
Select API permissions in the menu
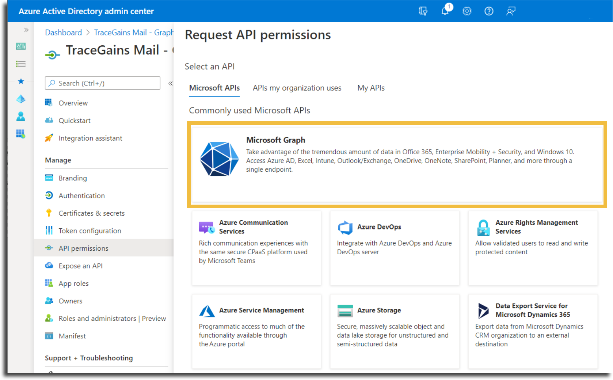[104, 248]
